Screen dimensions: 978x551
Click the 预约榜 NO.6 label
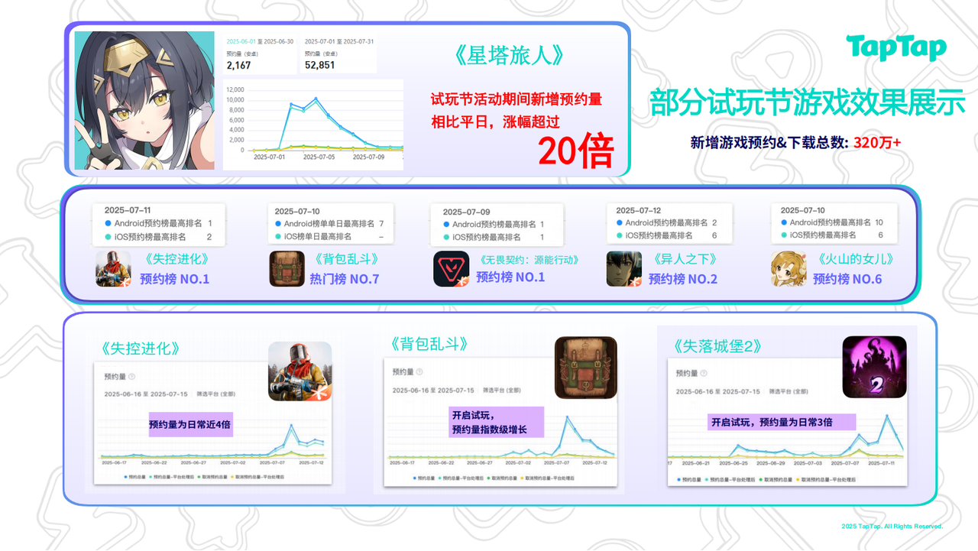[847, 279]
